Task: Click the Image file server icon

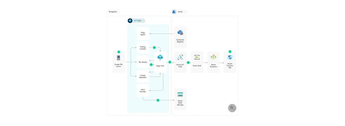Action: tap(119, 58)
